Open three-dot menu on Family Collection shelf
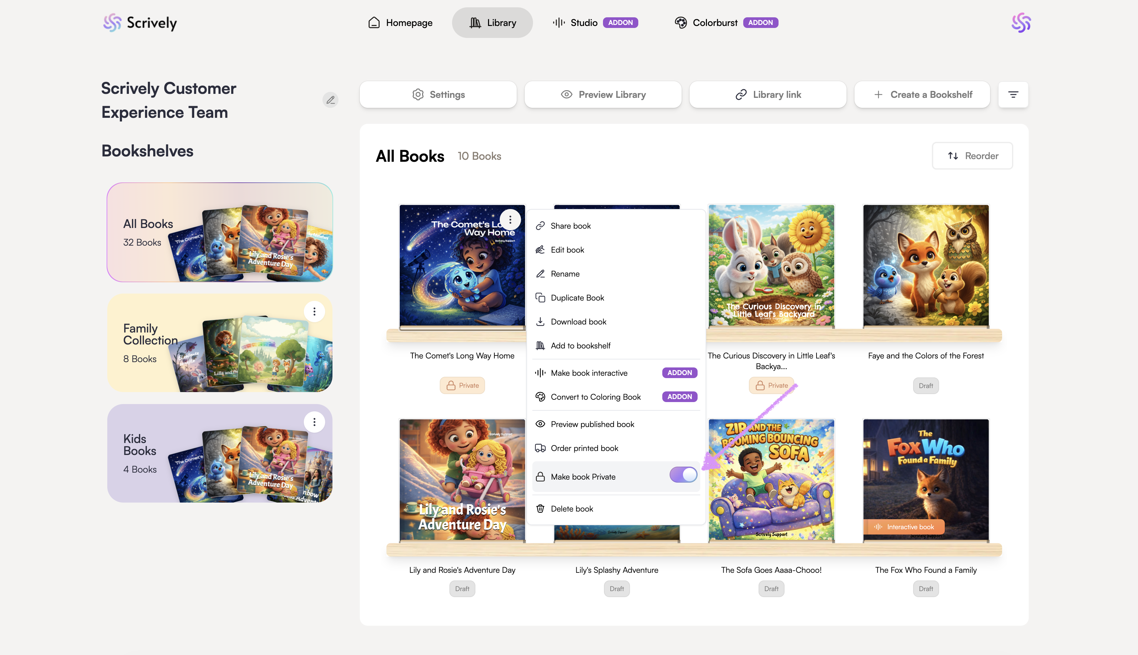 coord(314,311)
